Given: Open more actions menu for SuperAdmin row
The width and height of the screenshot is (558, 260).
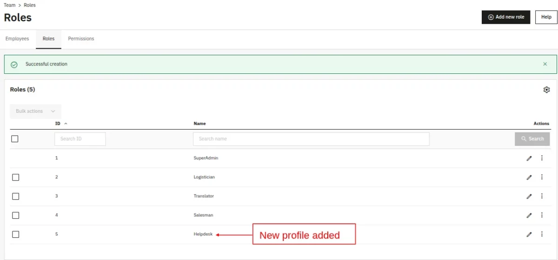Looking at the screenshot, I should coord(542,158).
